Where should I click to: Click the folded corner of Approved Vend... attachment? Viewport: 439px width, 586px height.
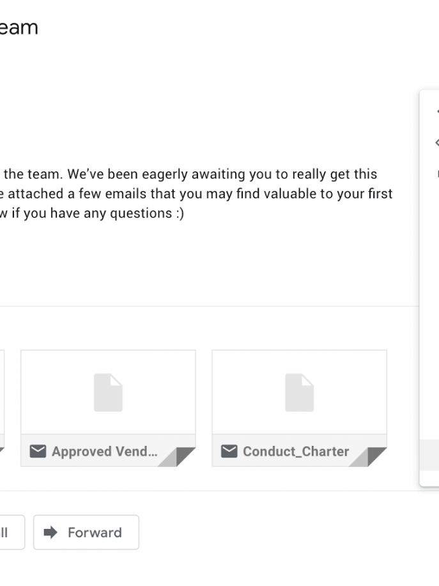pos(181,457)
